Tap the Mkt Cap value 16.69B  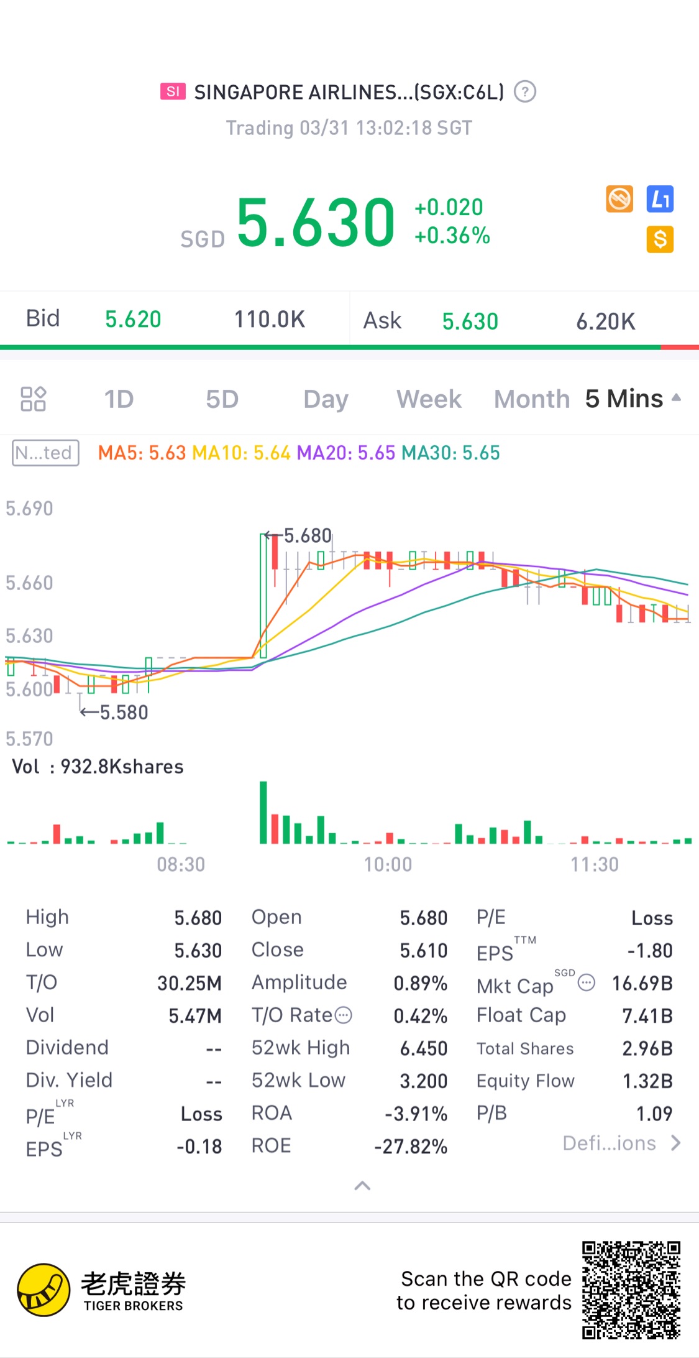642,983
